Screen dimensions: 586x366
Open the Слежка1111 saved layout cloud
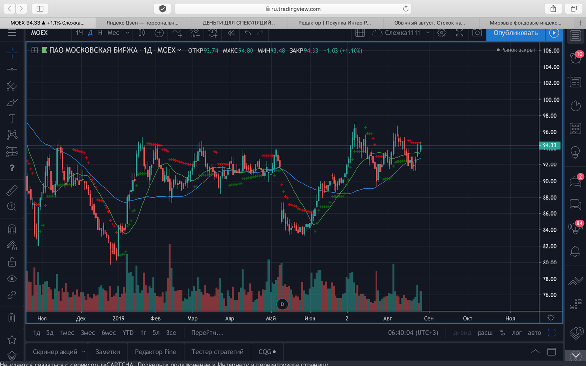point(397,33)
